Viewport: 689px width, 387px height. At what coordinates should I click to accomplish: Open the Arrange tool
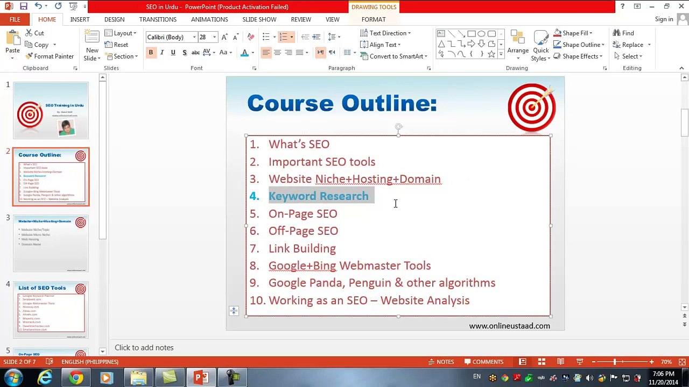coord(518,45)
